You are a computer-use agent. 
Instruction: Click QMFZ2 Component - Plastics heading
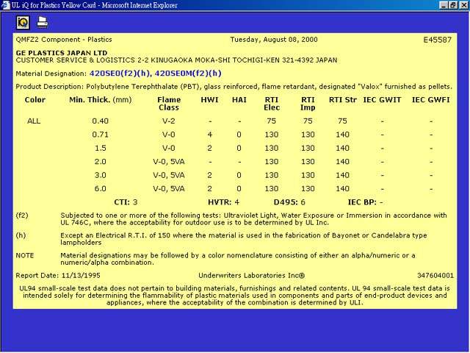[x=64, y=39]
